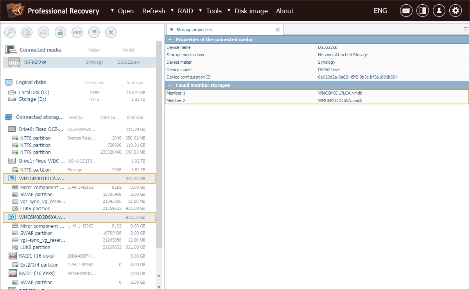Click the Storage (D:) drive icon
Image resolution: width=470 pixels, height=290 pixels.
point(12,99)
